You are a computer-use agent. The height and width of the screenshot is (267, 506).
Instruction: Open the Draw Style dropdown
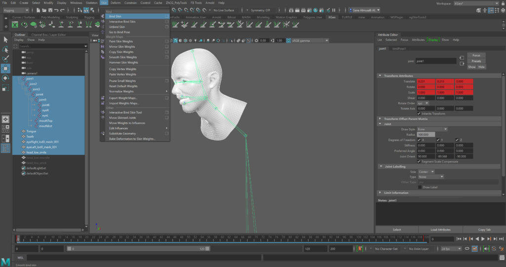click(x=432, y=129)
